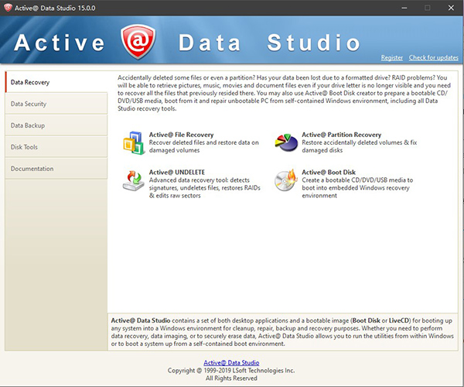Screen dimensions: 464x387
Task: Open the Active@ Data Studio footer link
Action: click(231, 362)
